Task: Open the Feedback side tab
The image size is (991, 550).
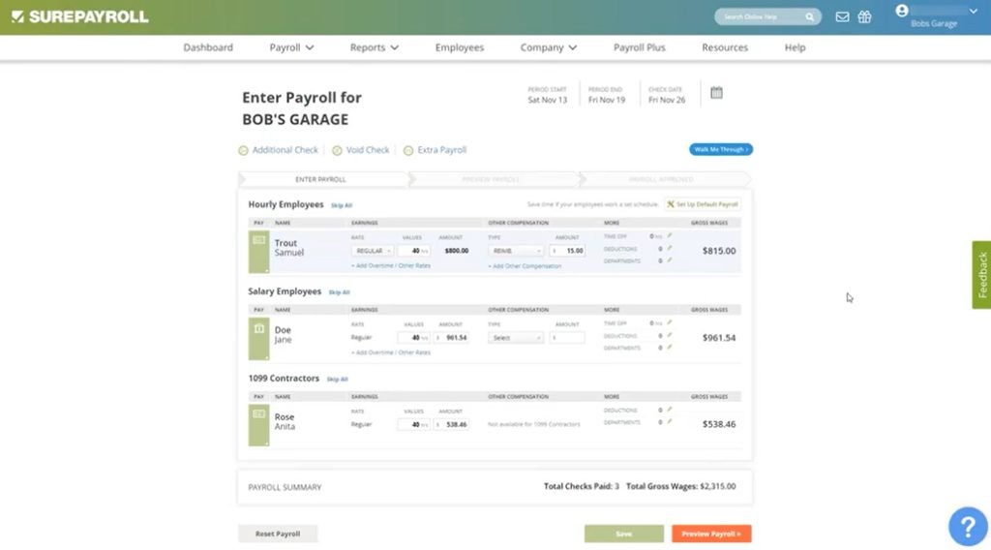Action: point(981,275)
